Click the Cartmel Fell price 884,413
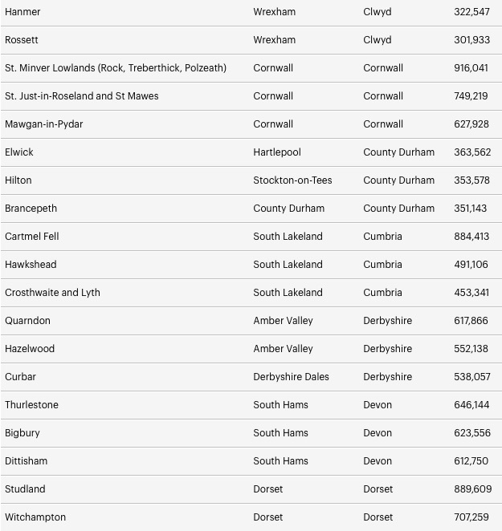The width and height of the screenshot is (502, 531). click(x=471, y=237)
